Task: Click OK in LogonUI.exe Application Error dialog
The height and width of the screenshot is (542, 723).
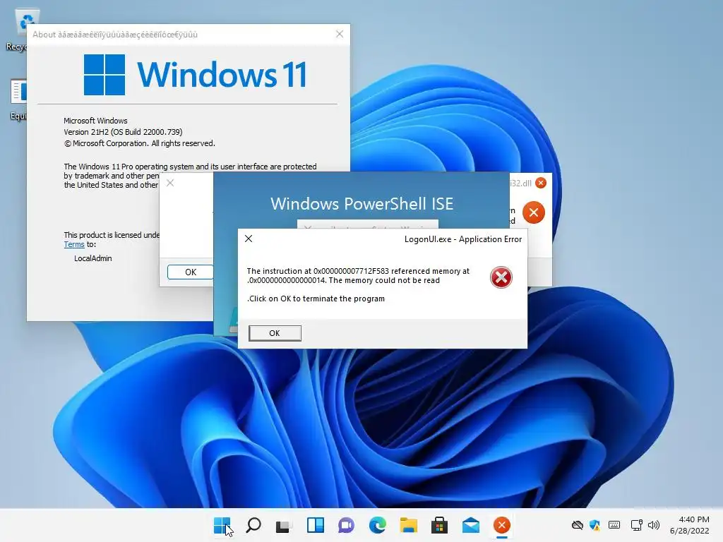Action: (275, 333)
